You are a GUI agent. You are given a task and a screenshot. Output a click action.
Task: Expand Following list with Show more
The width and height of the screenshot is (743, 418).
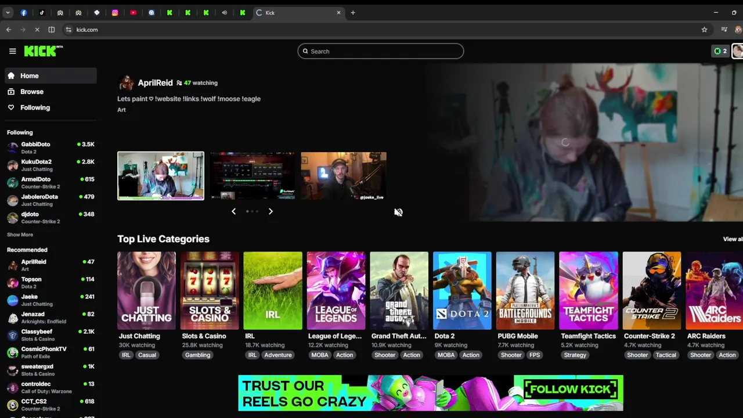(20, 235)
